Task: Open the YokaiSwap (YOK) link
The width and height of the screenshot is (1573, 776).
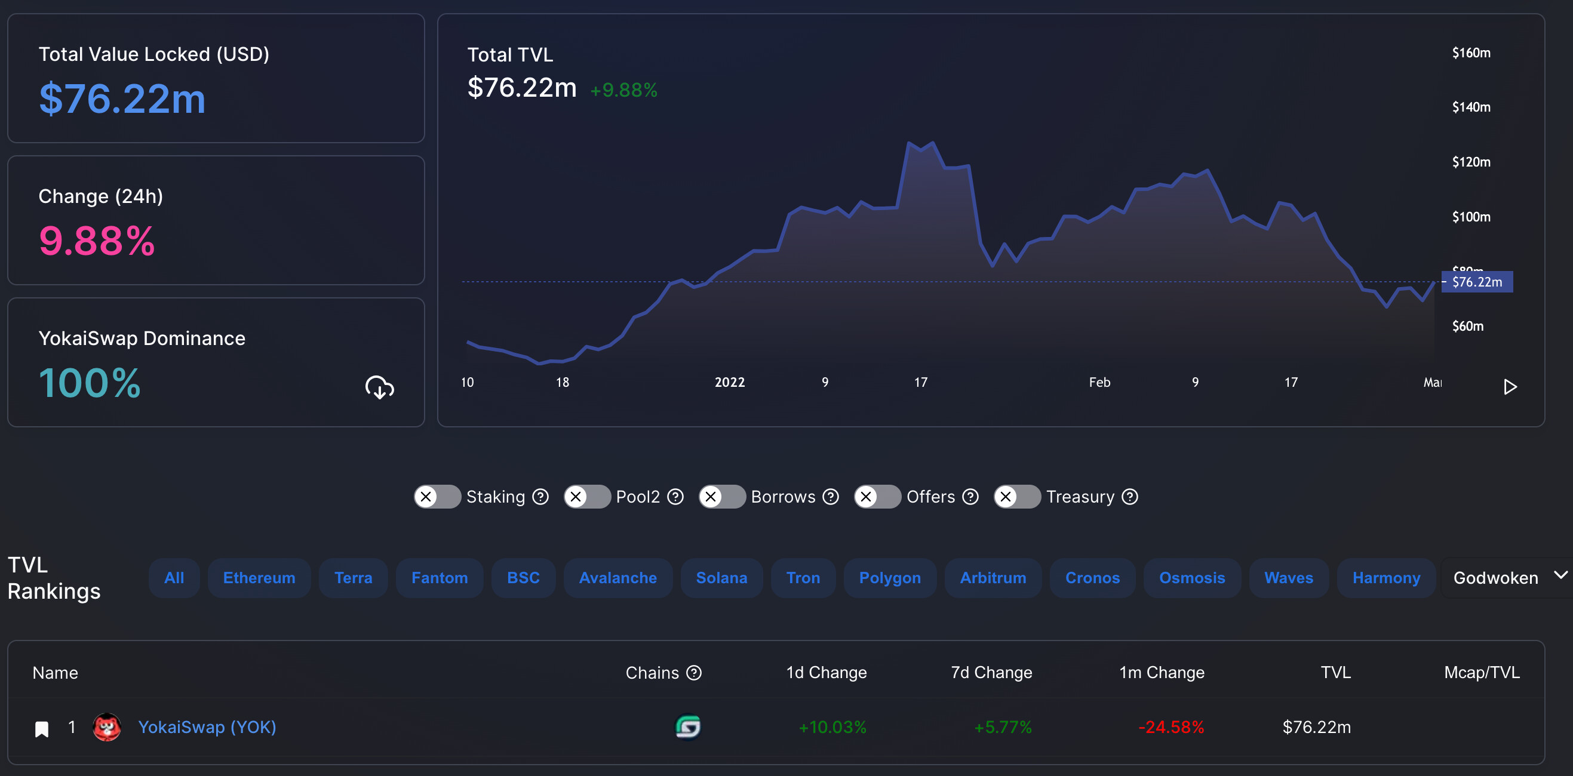Action: [x=207, y=726]
